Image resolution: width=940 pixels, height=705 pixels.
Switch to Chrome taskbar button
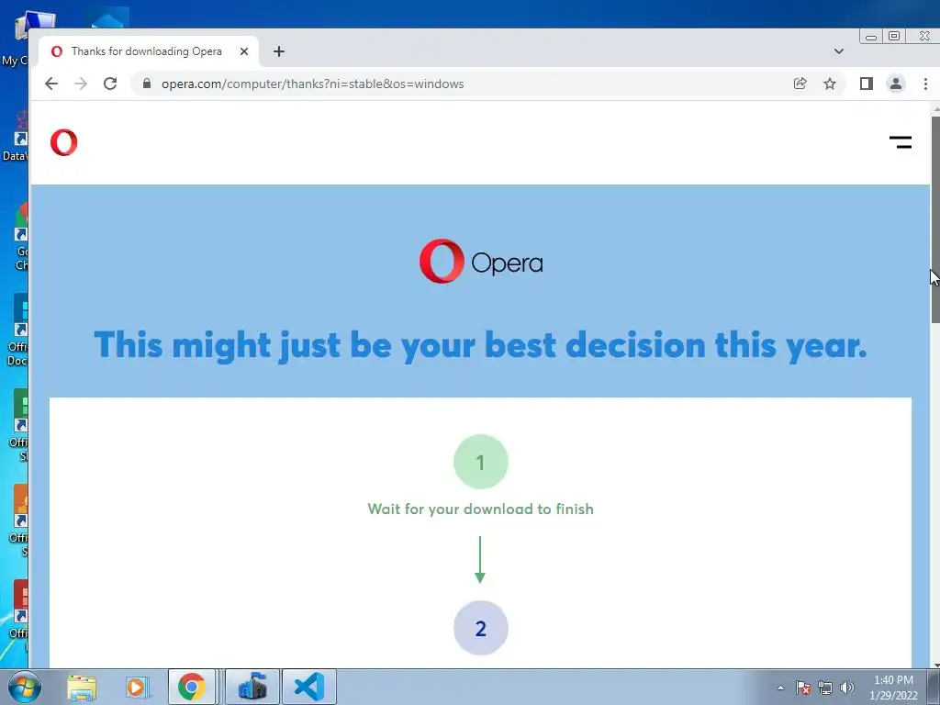[192, 687]
